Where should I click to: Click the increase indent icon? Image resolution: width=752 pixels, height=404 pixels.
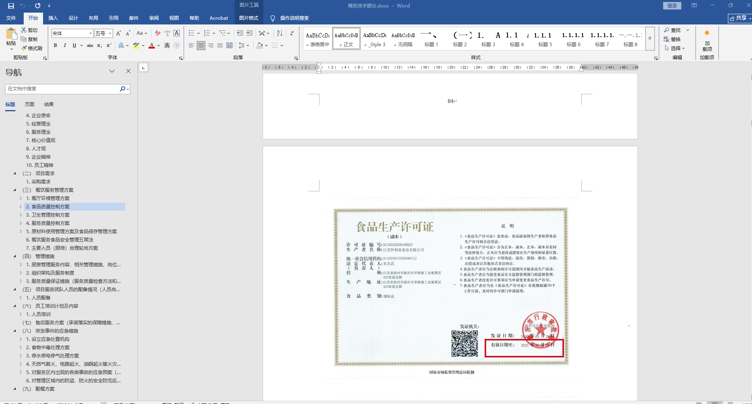tap(250, 33)
